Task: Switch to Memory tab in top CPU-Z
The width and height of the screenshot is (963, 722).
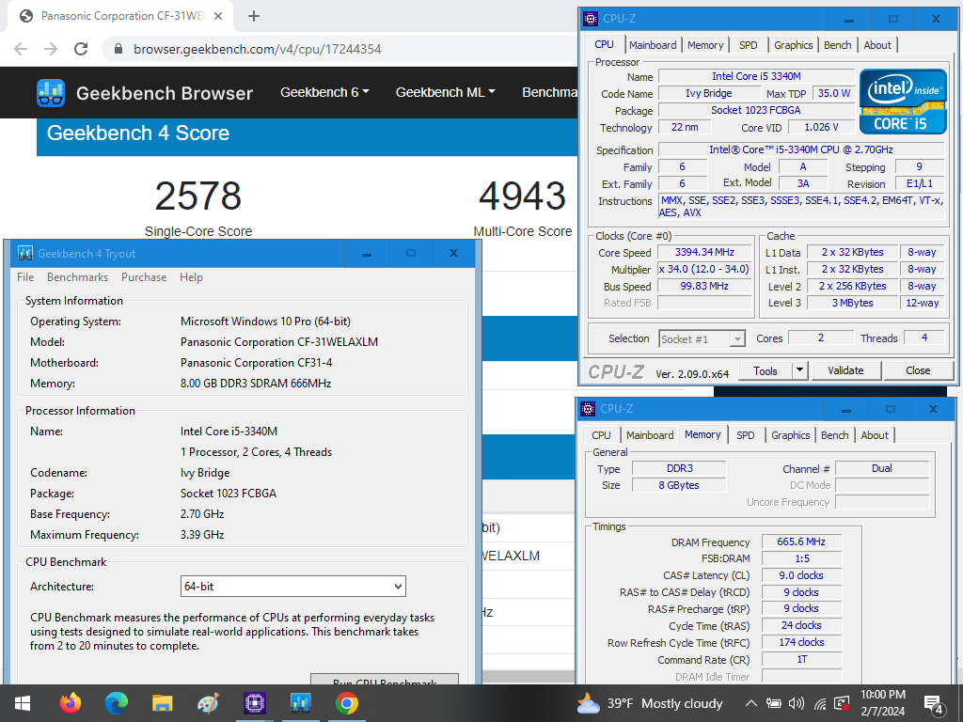Action: pyautogui.click(x=705, y=45)
